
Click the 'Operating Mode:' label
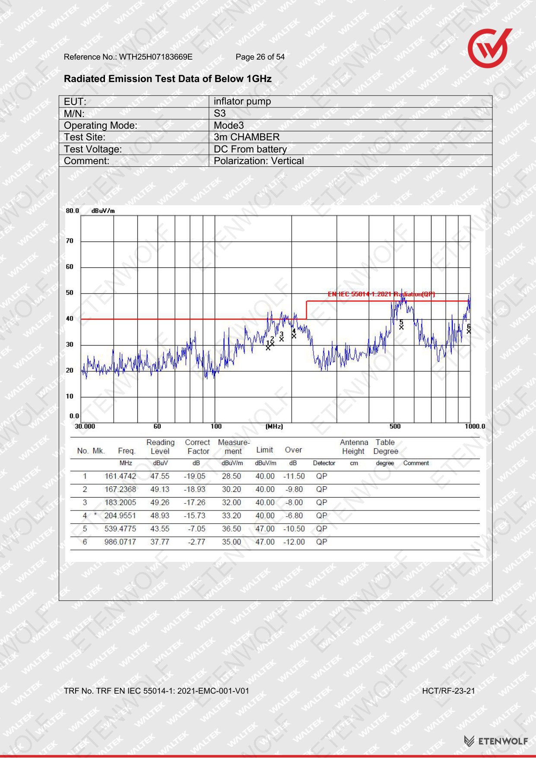[101, 125]
